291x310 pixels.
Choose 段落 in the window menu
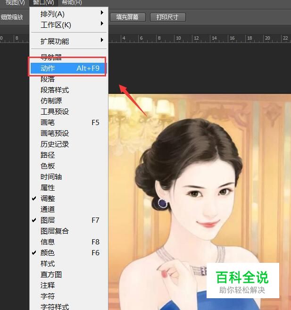click(69, 79)
